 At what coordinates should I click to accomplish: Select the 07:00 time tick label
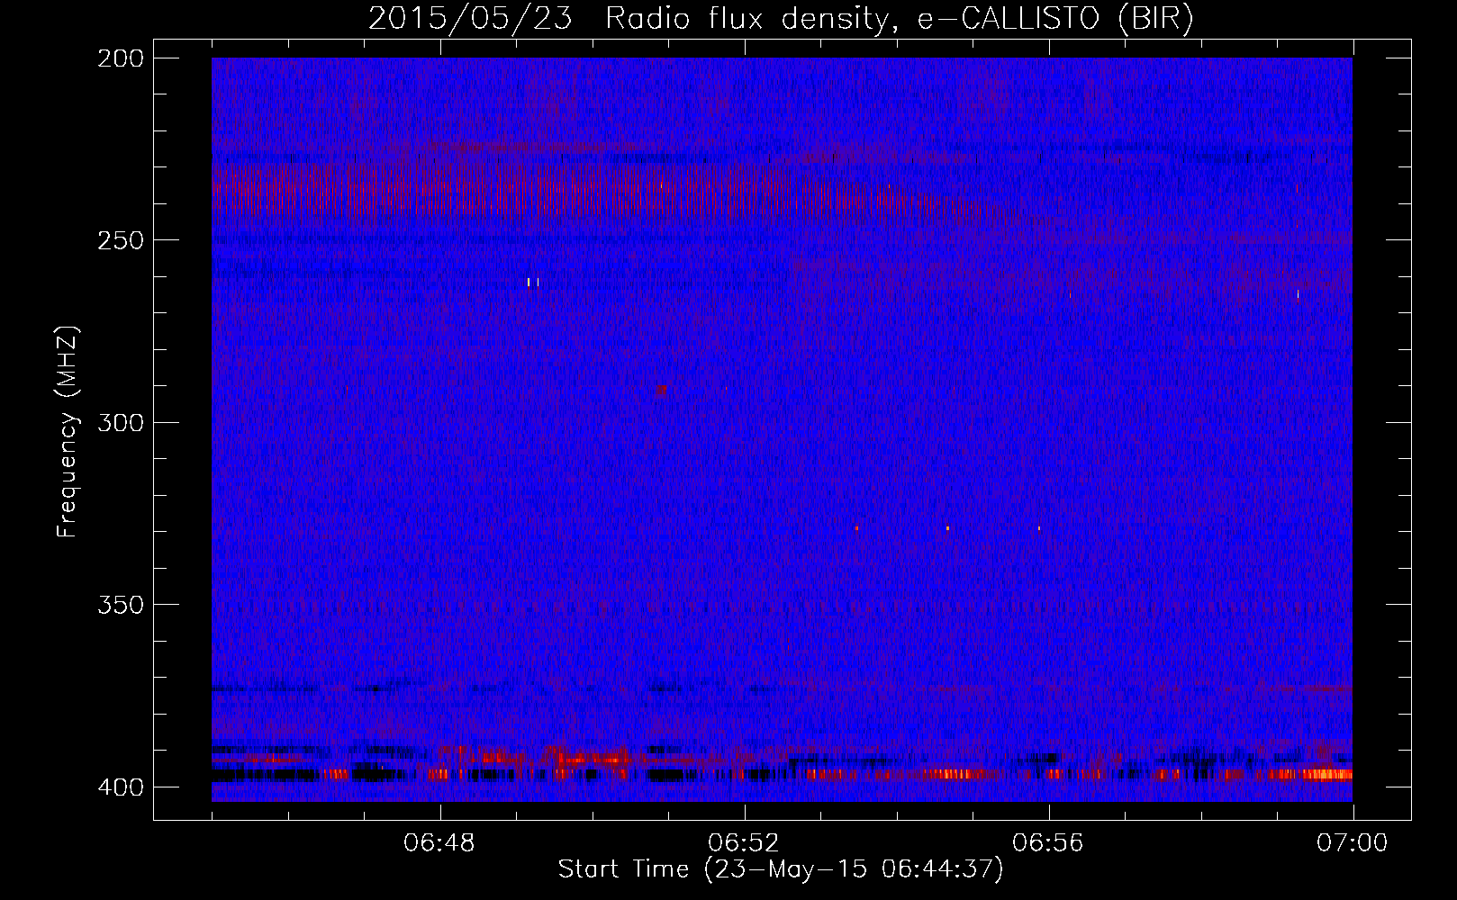(1353, 843)
